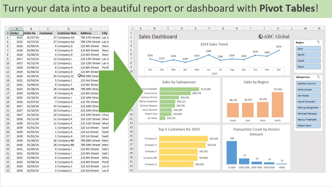Open the Order Date filter dropdown

pos(37,33)
